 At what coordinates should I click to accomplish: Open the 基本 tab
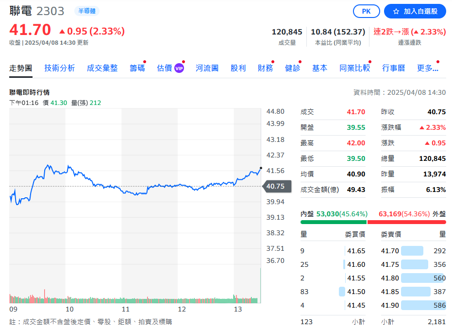319,68
